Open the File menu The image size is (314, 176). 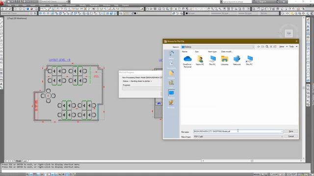click(9, 5)
